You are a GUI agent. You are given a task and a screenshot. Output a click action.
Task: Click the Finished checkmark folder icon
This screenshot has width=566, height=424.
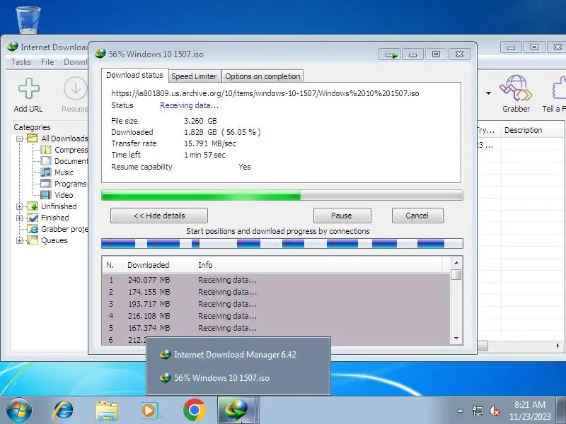[x=33, y=218]
